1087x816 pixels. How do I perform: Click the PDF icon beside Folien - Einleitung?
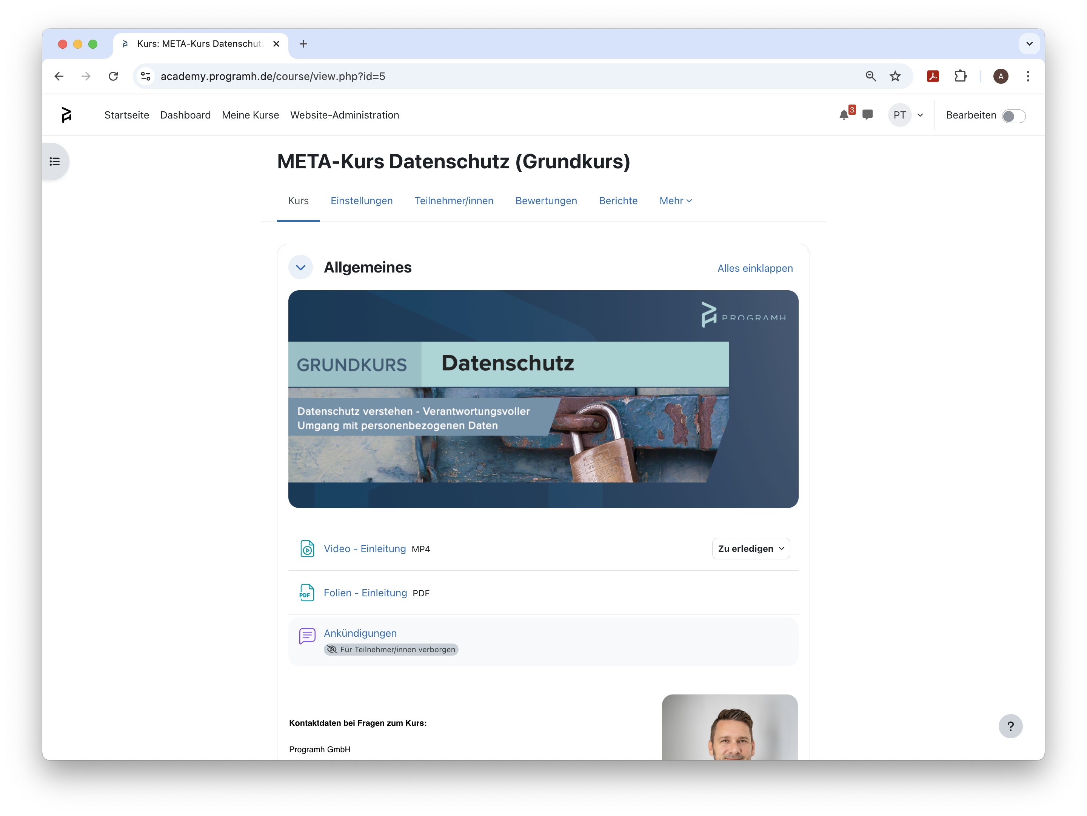(306, 593)
